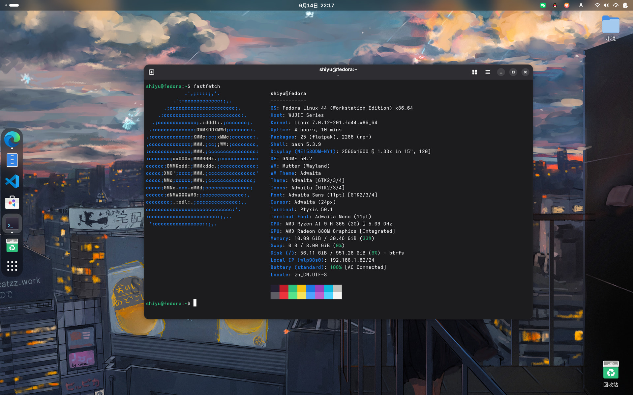Show all apps grid in the dock
This screenshot has height=395, width=633.
[x=12, y=266]
